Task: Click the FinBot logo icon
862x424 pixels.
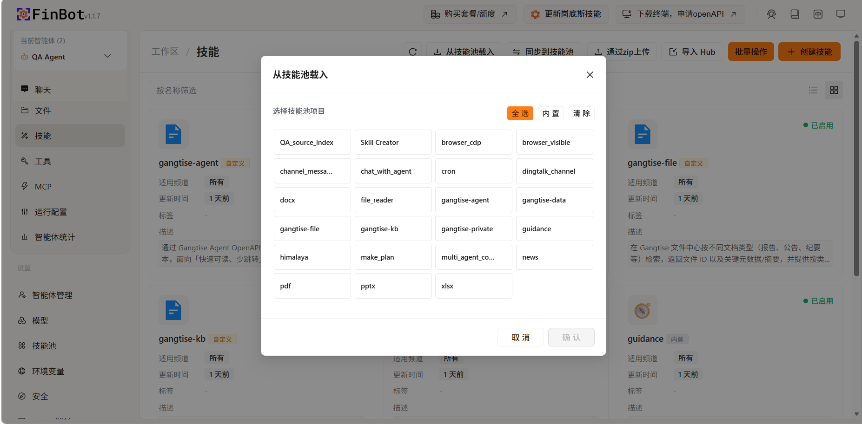Action: click(23, 14)
